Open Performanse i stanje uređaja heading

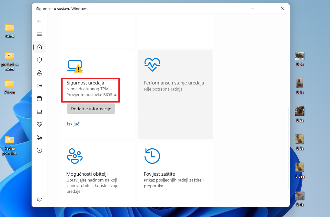(x=174, y=83)
